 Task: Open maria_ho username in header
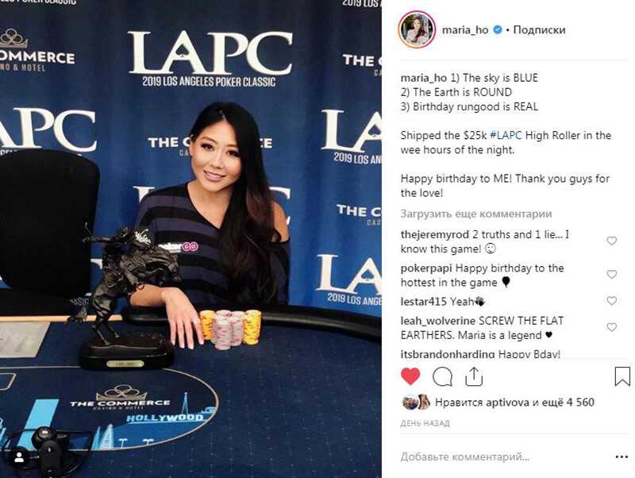point(465,30)
